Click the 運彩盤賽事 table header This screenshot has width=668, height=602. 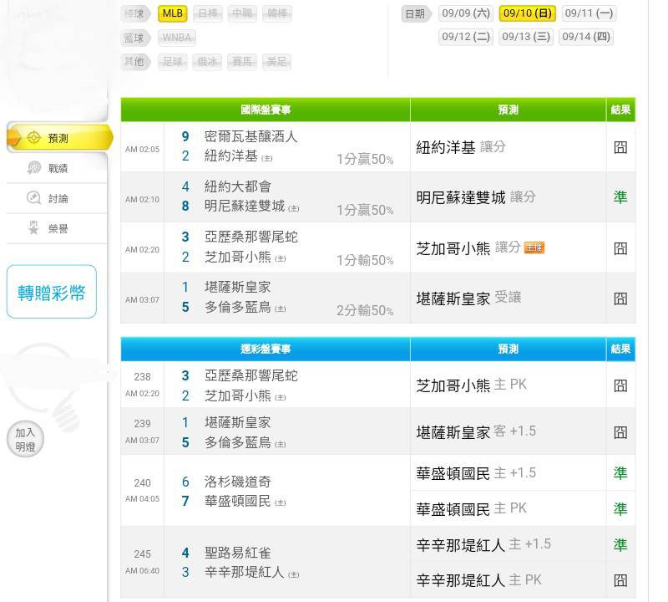[266, 349]
